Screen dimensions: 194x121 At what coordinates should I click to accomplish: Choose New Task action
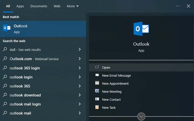(141, 107)
